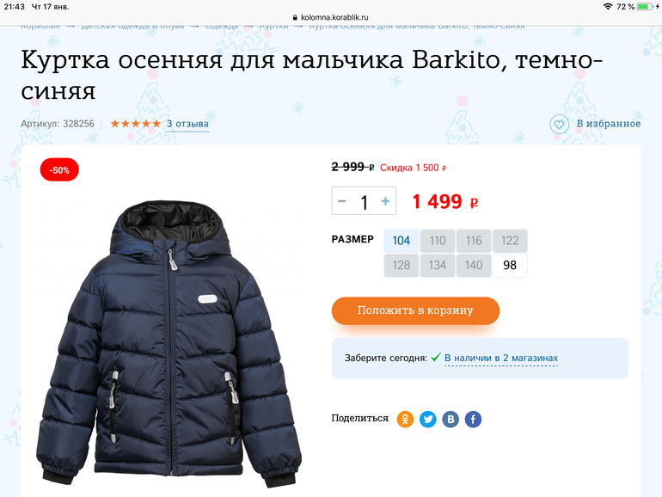
Task: Click the jacket product image
Action: [x=169, y=344]
